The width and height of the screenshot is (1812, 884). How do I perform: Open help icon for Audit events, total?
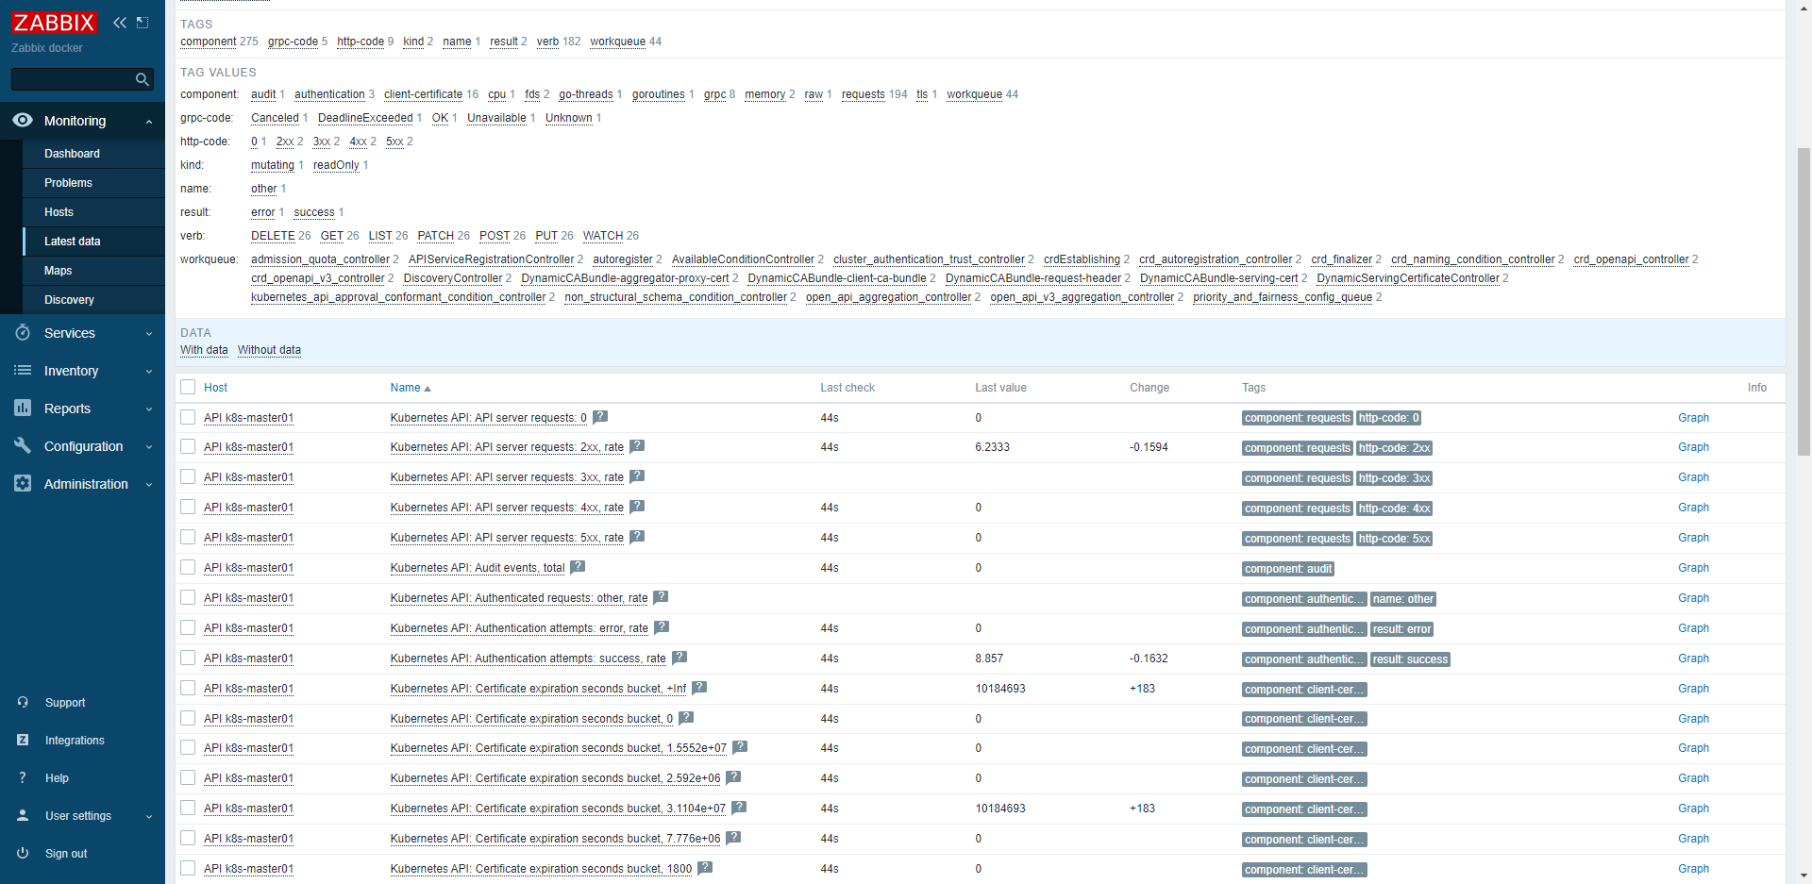tap(578, 567)
